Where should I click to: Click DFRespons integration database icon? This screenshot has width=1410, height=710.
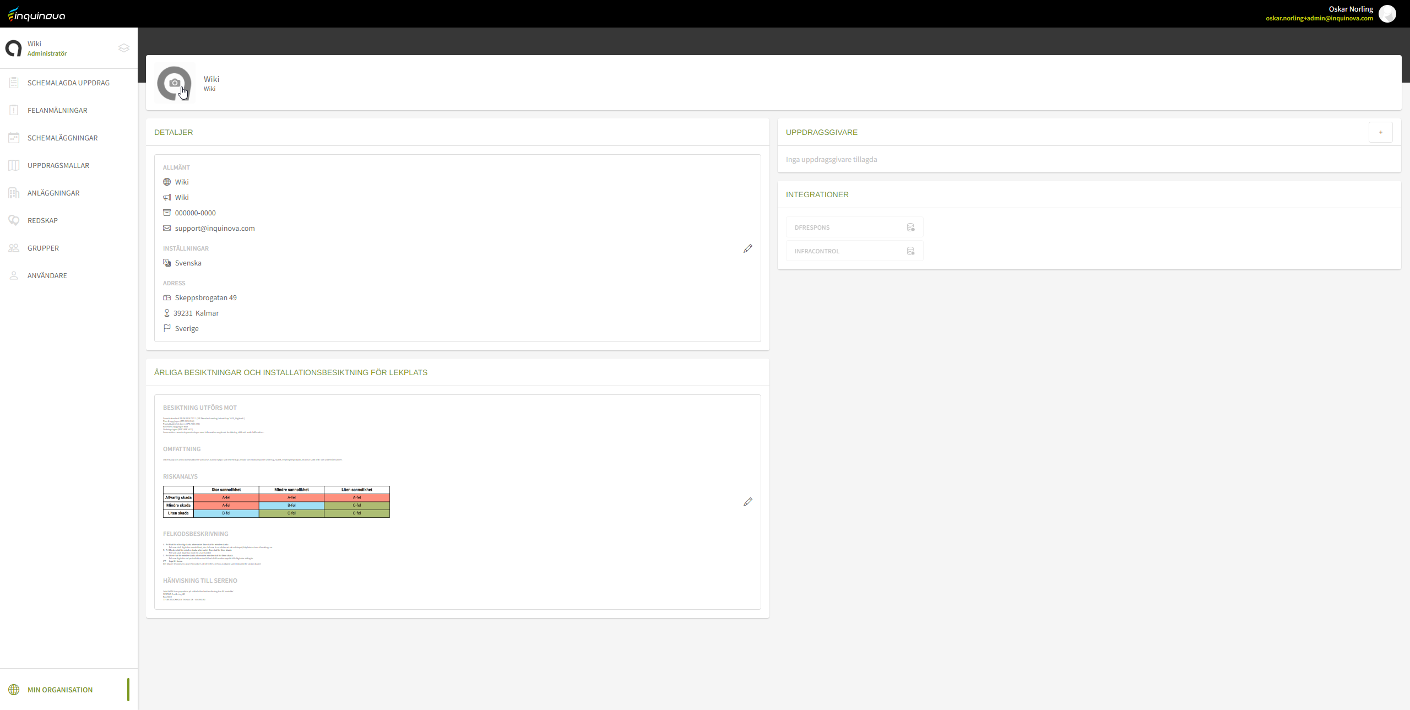[910, 227]
